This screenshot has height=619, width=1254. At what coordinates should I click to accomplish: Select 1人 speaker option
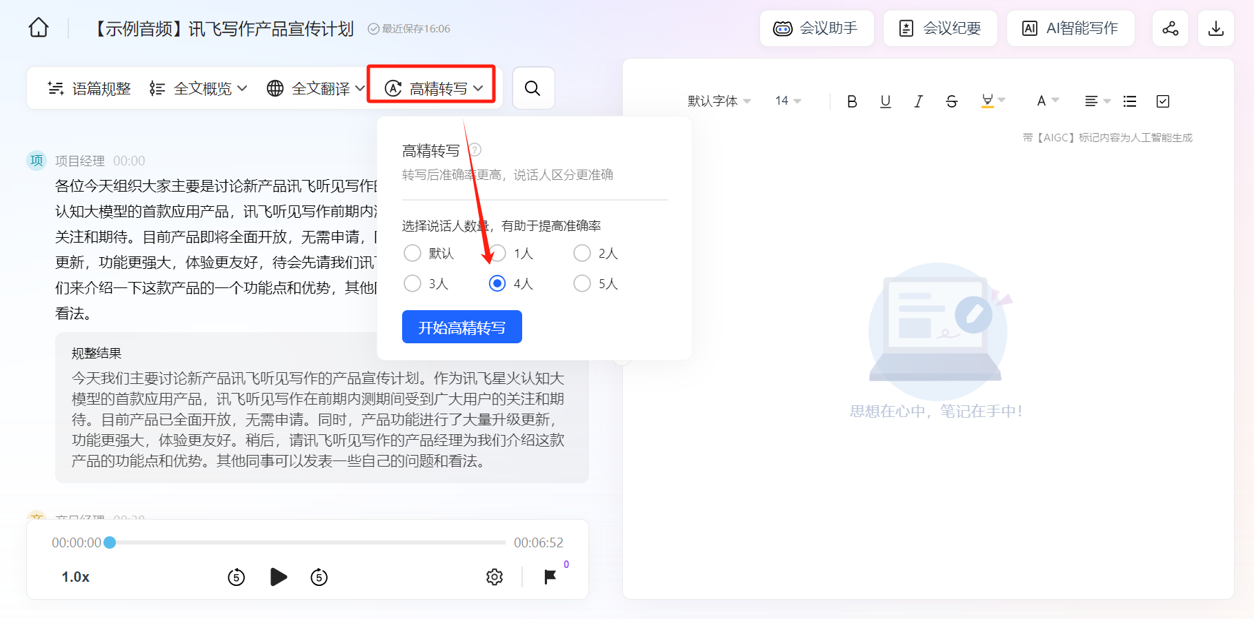coord(511,253)
